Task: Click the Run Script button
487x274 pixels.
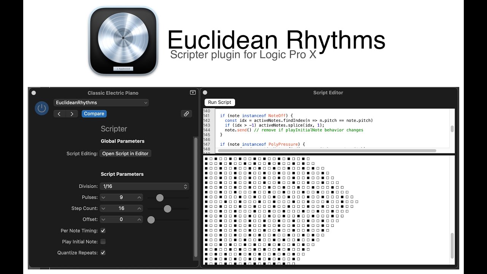Action: click(220, 102)
